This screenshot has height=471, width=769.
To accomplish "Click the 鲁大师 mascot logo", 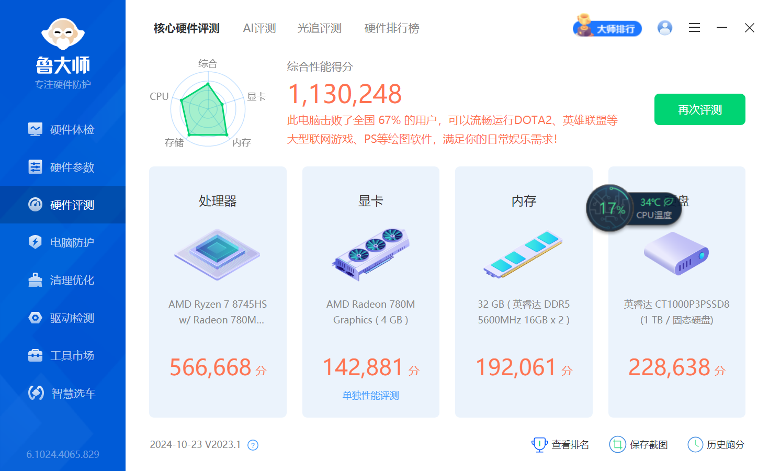I will tap(63, 35).
